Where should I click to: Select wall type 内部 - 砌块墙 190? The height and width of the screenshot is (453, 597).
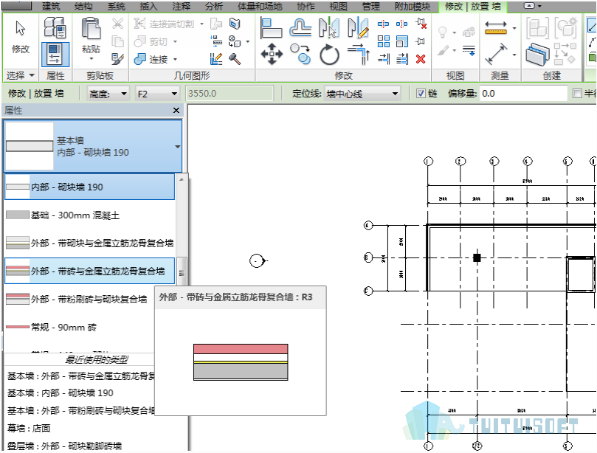pyautogui.click(x=89, y=187)
